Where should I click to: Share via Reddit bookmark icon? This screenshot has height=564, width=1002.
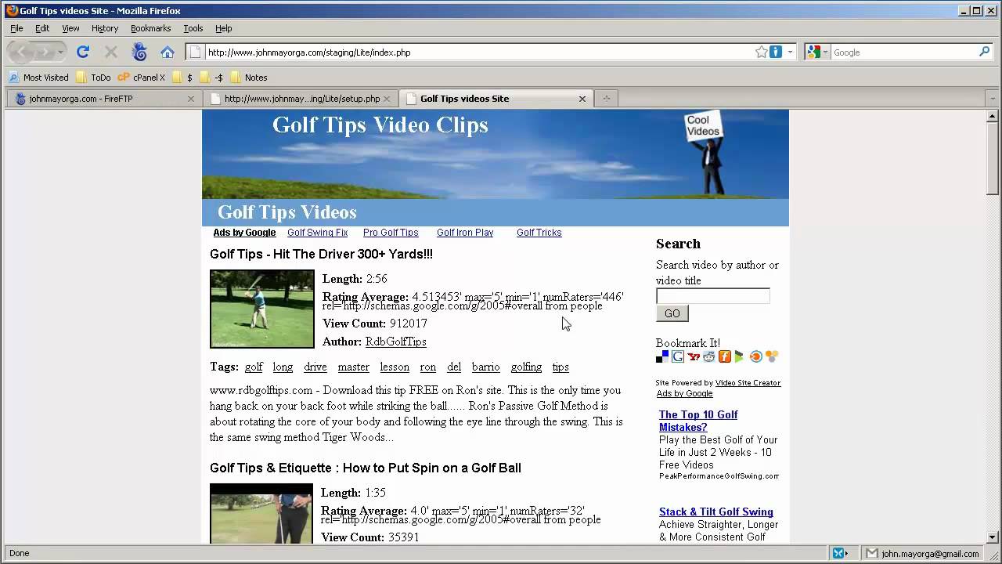point(709,356)
